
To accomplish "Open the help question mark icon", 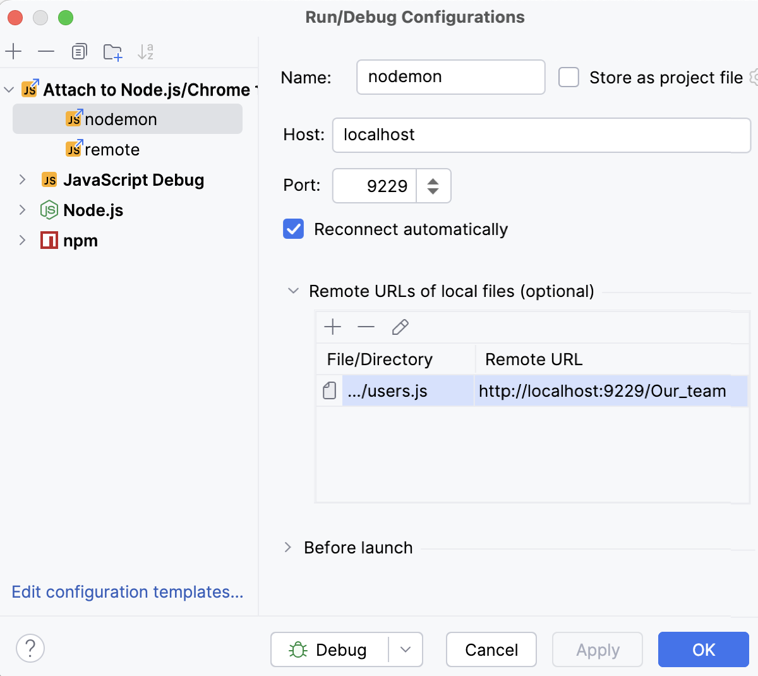I will pos(30,648).
